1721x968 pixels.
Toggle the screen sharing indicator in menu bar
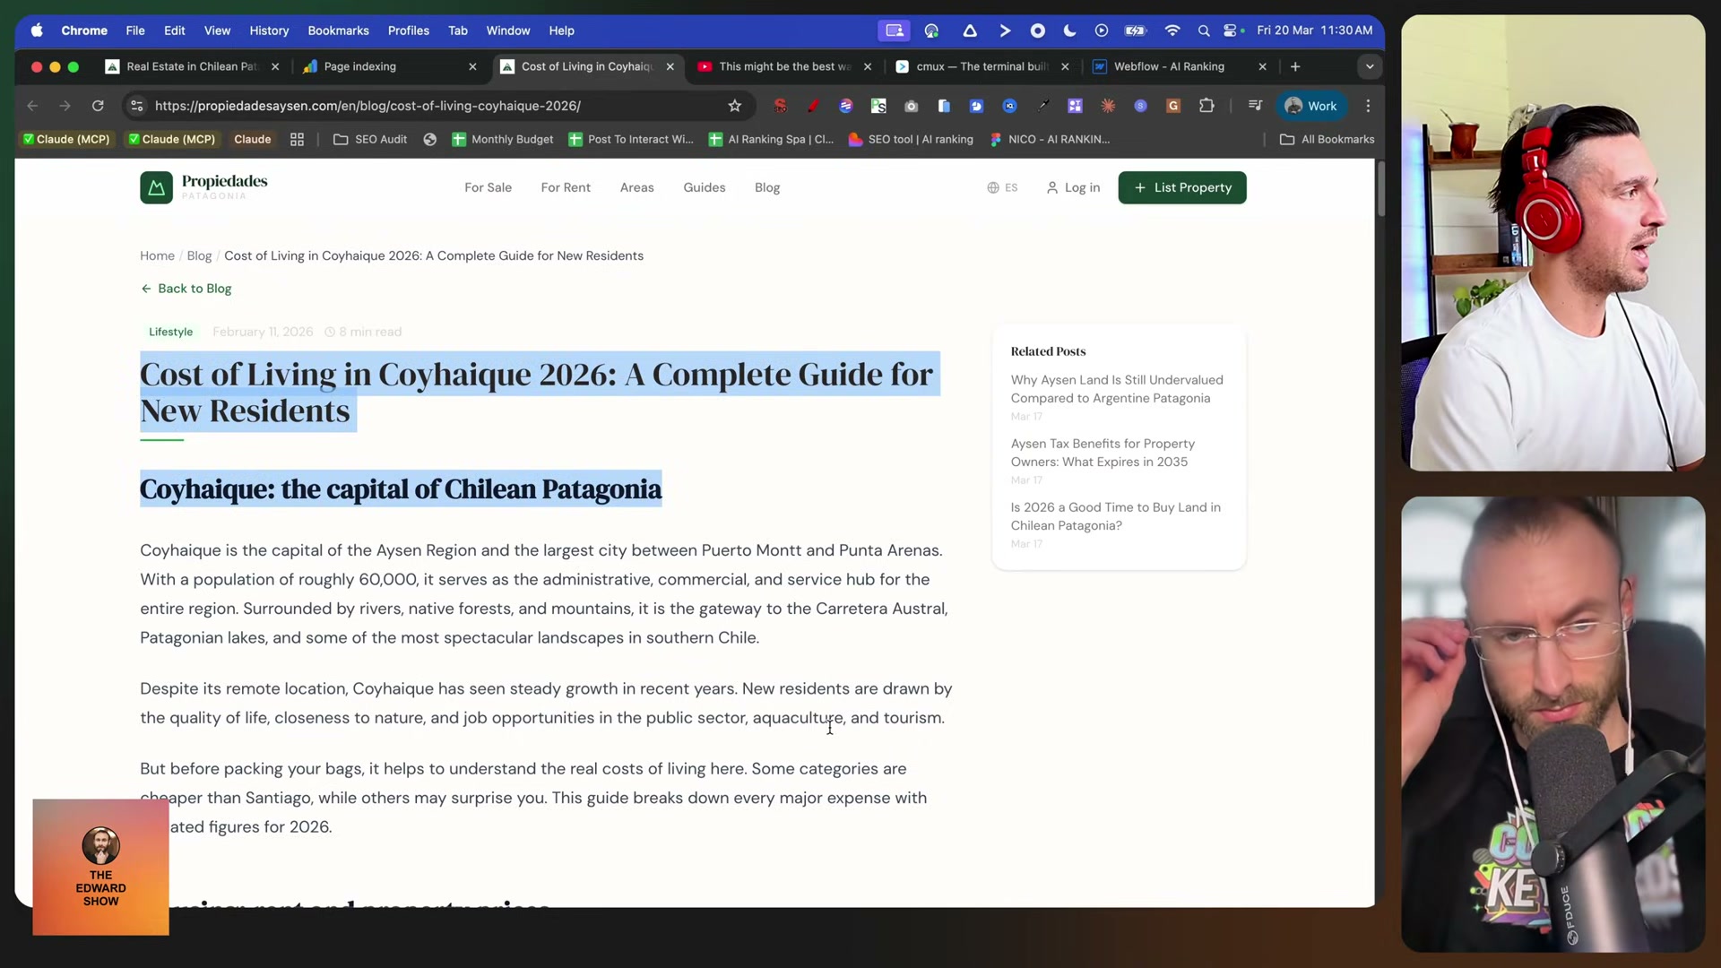click(895, 30)
